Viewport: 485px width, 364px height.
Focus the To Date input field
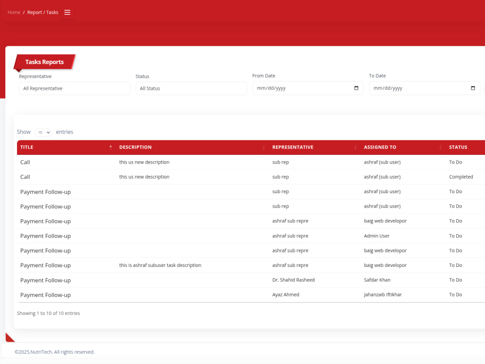pyautogui.click(x=424, y=88)
